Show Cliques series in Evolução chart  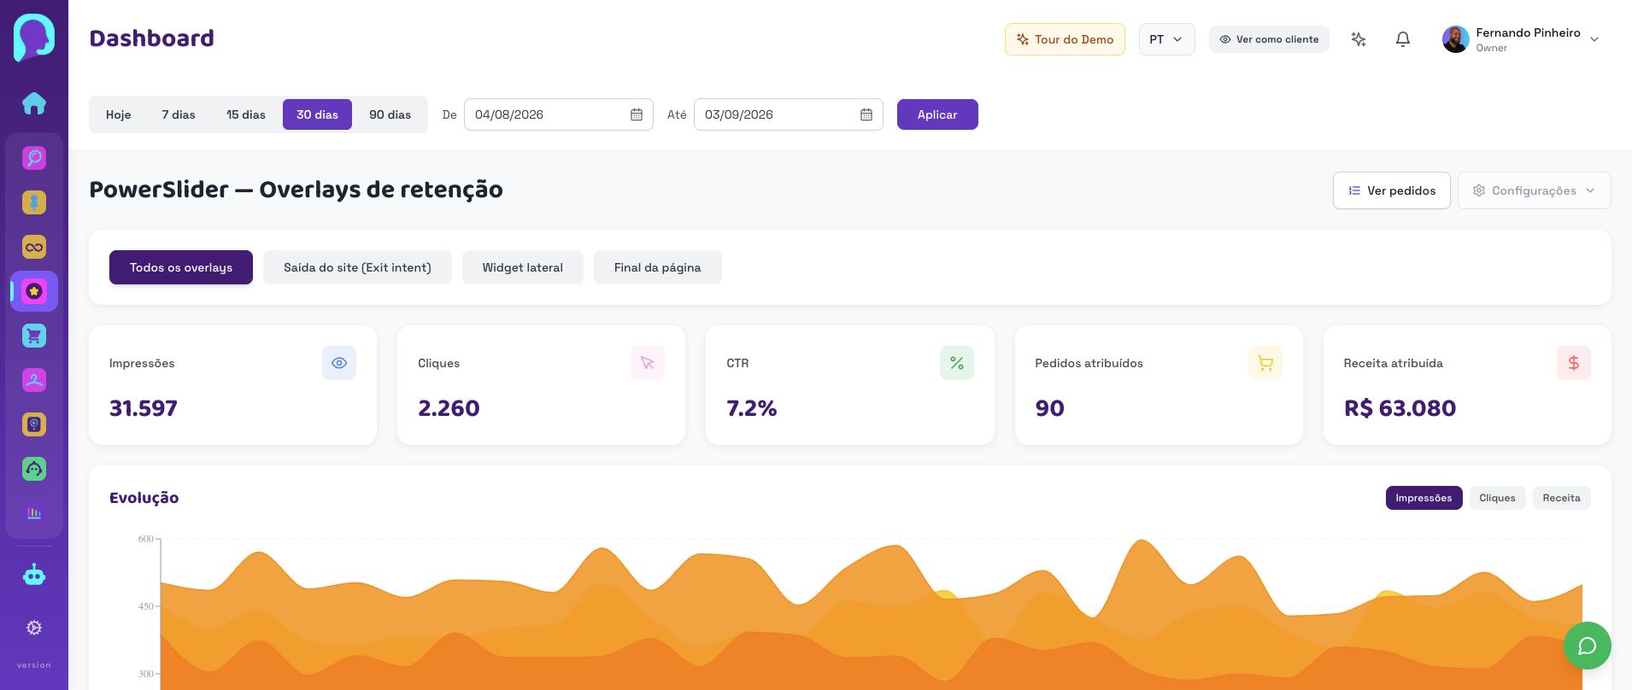(1497, 498)
